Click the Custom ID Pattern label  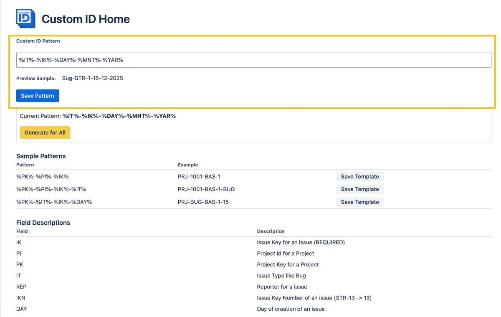pos(38,41)
